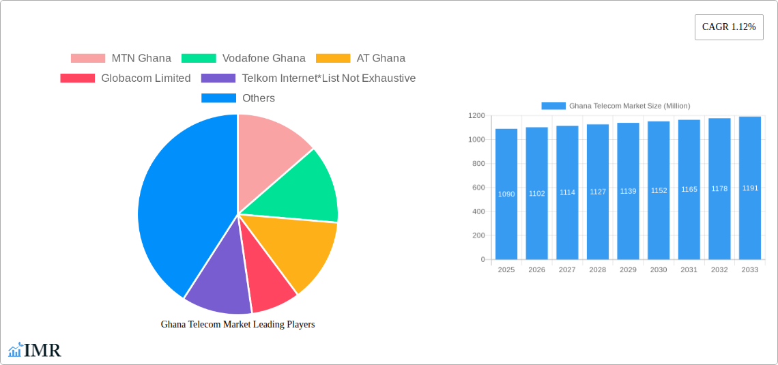Click the 2027 bar showing 1114
778x365 pixels.
[x=567, y=192]
